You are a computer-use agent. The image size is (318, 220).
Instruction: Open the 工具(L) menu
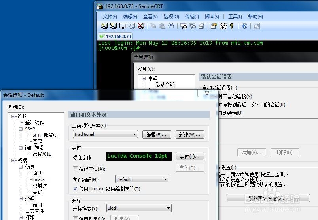[235, 17]
